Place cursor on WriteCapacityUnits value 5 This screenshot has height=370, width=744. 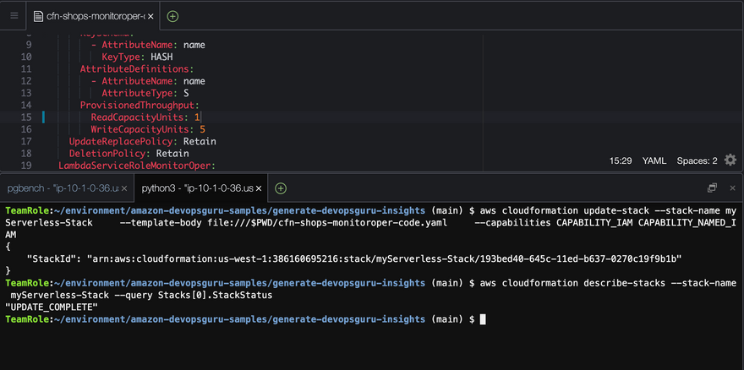tap(203, 129)
